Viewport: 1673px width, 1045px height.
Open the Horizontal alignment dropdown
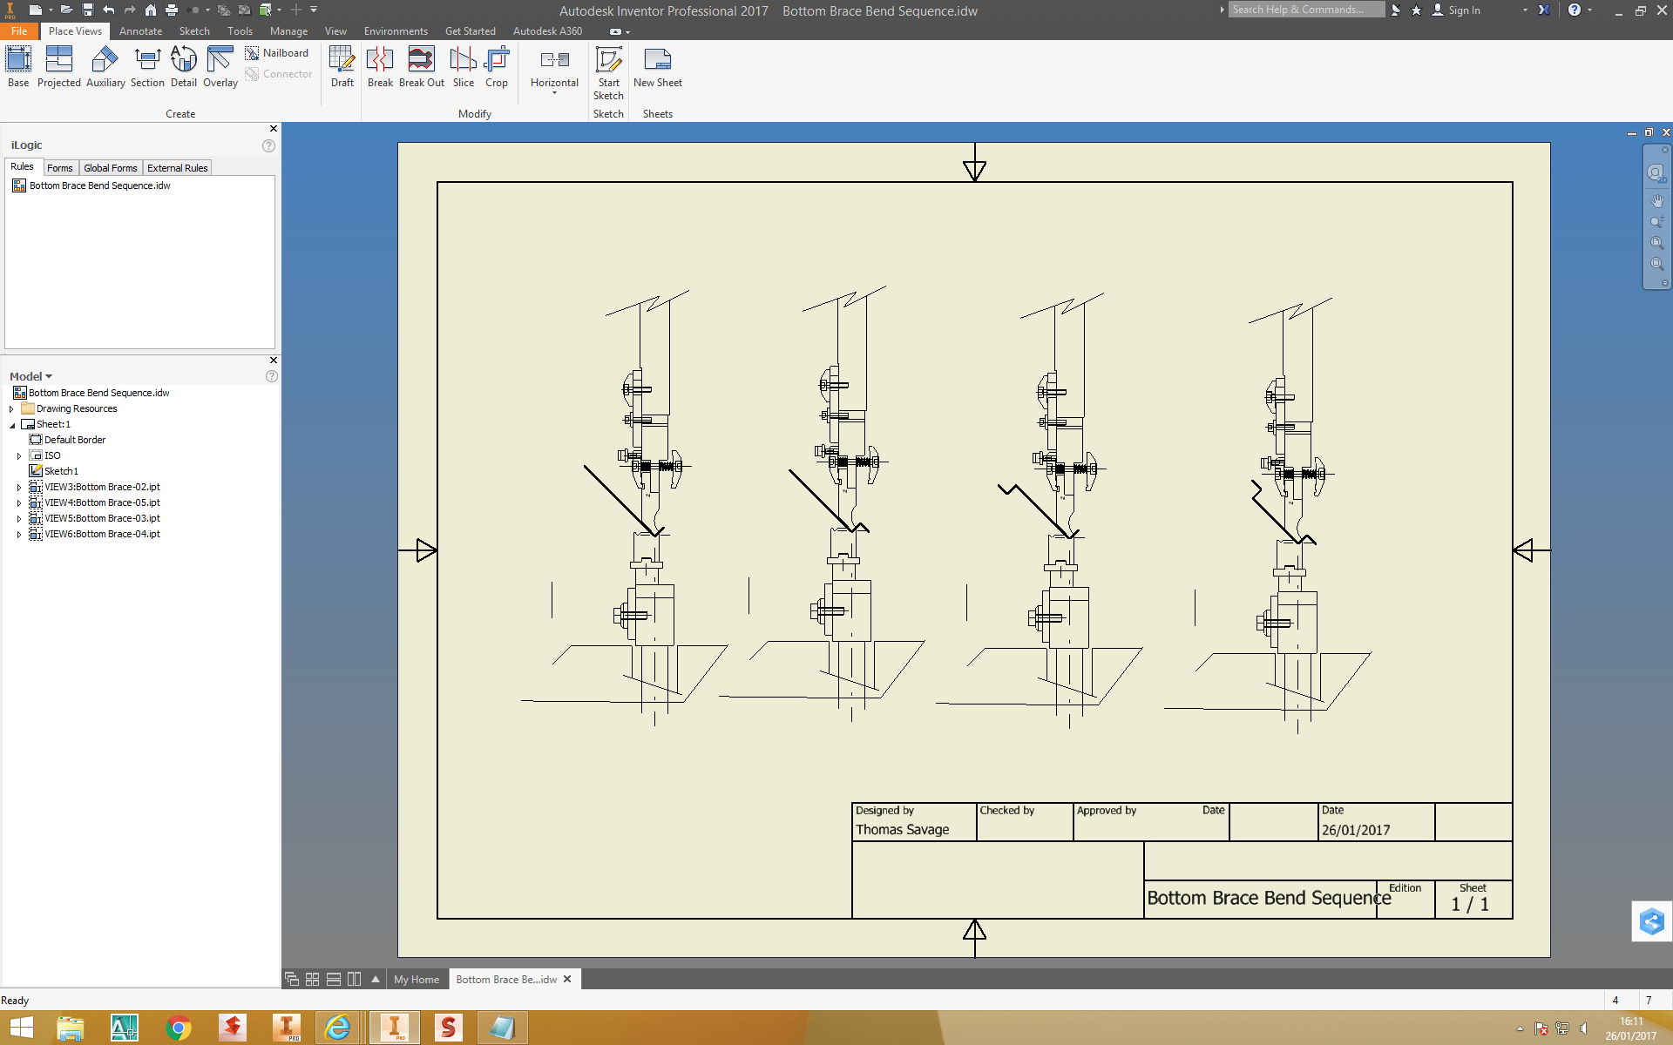click(x=554, y=92)
